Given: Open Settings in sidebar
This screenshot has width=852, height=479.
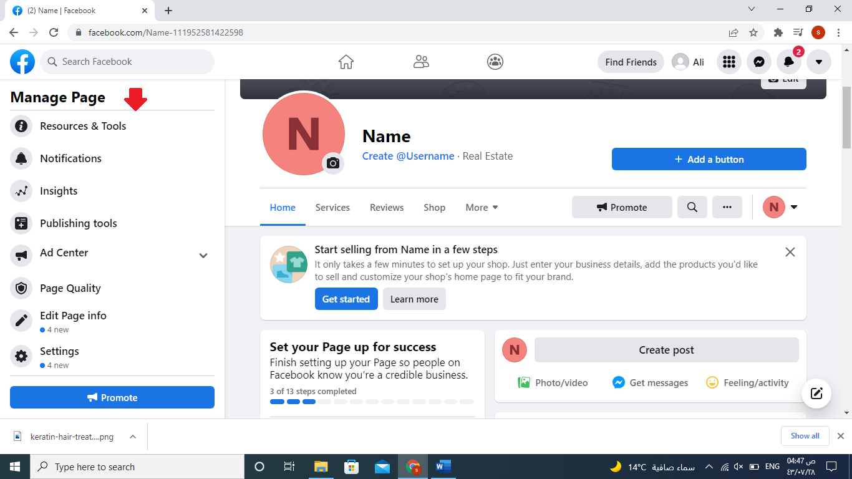Looking at the screenshot, I should (x=112, y=357).
